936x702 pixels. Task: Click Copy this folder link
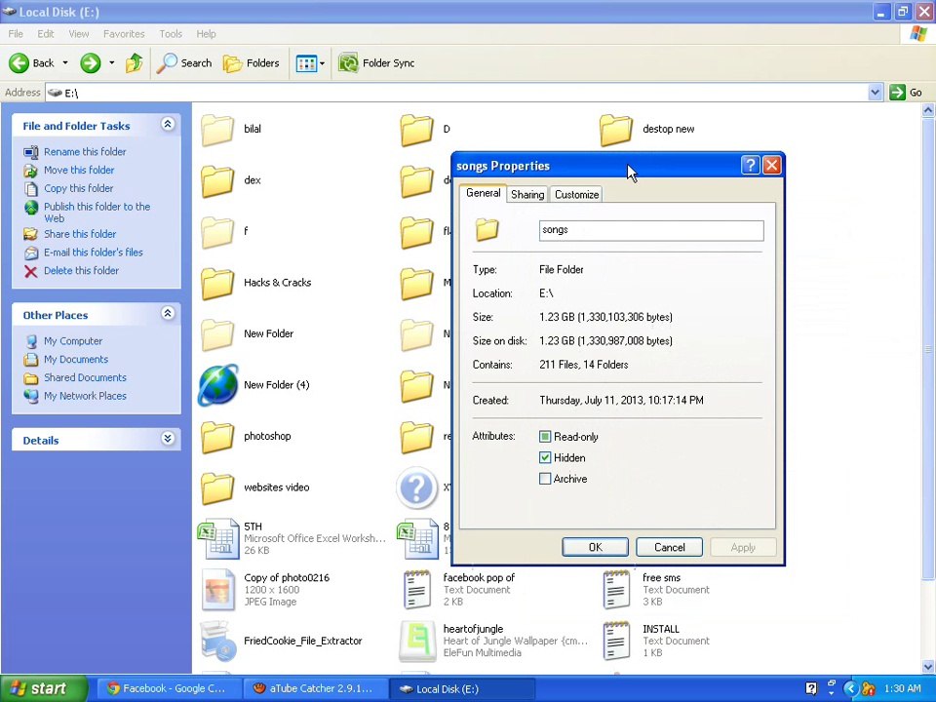tap(78, 188)
